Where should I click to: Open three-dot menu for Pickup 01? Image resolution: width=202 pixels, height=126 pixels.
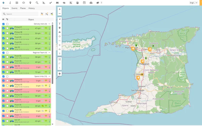click(49, 28)
